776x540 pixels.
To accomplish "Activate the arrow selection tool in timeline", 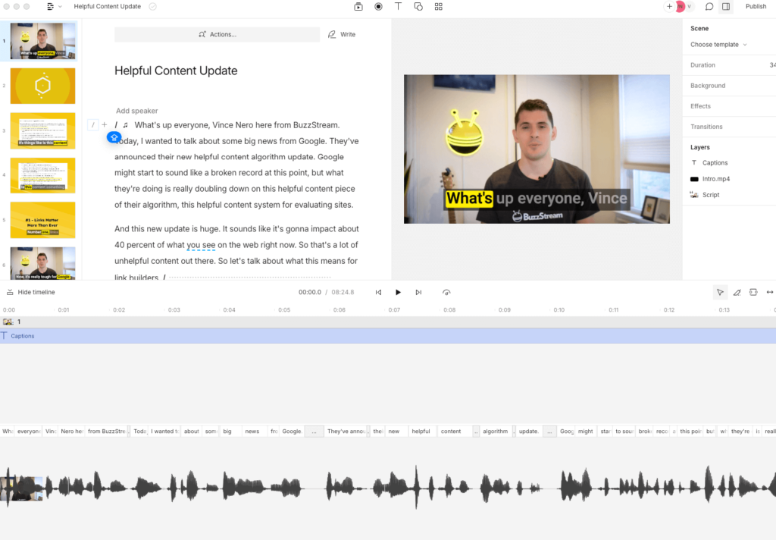I will point(719,292).
